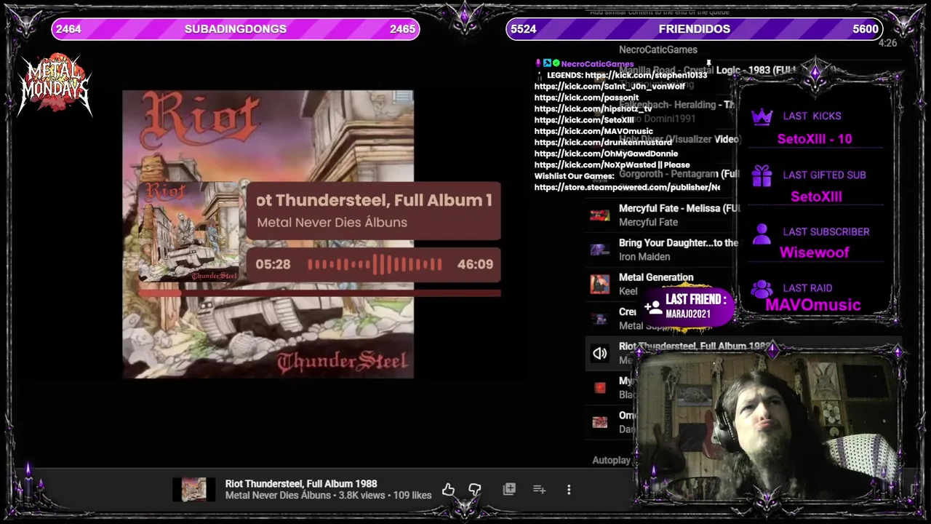The image size is (931, 524).
Task: Like the Riot Thundersteel track
Action: (x=448, y=490)
